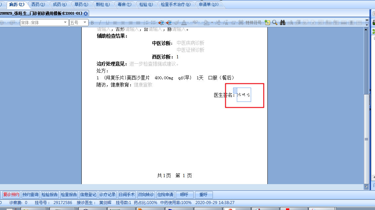Open 诊疗记录 button

point(107,195)
